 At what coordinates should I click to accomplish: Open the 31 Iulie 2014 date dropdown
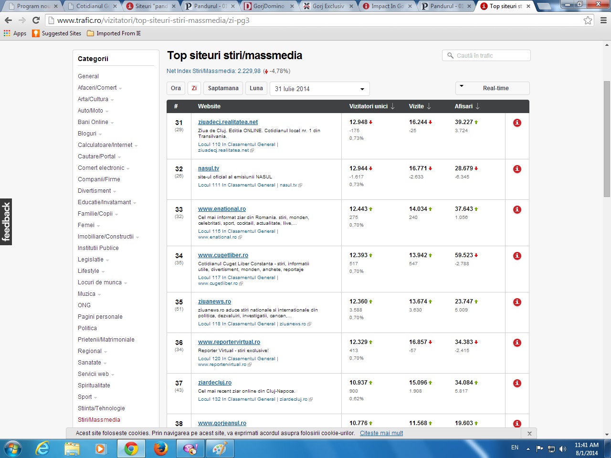point(319,89)
